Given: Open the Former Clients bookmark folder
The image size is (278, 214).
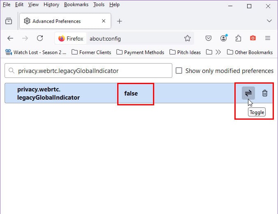Looking at the screenshot, I should click(91, 52).
